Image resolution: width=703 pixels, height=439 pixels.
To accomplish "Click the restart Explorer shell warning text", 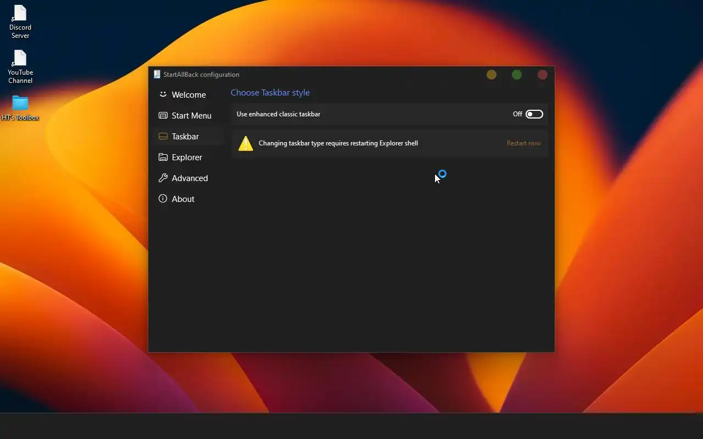I will coord(338,143).
